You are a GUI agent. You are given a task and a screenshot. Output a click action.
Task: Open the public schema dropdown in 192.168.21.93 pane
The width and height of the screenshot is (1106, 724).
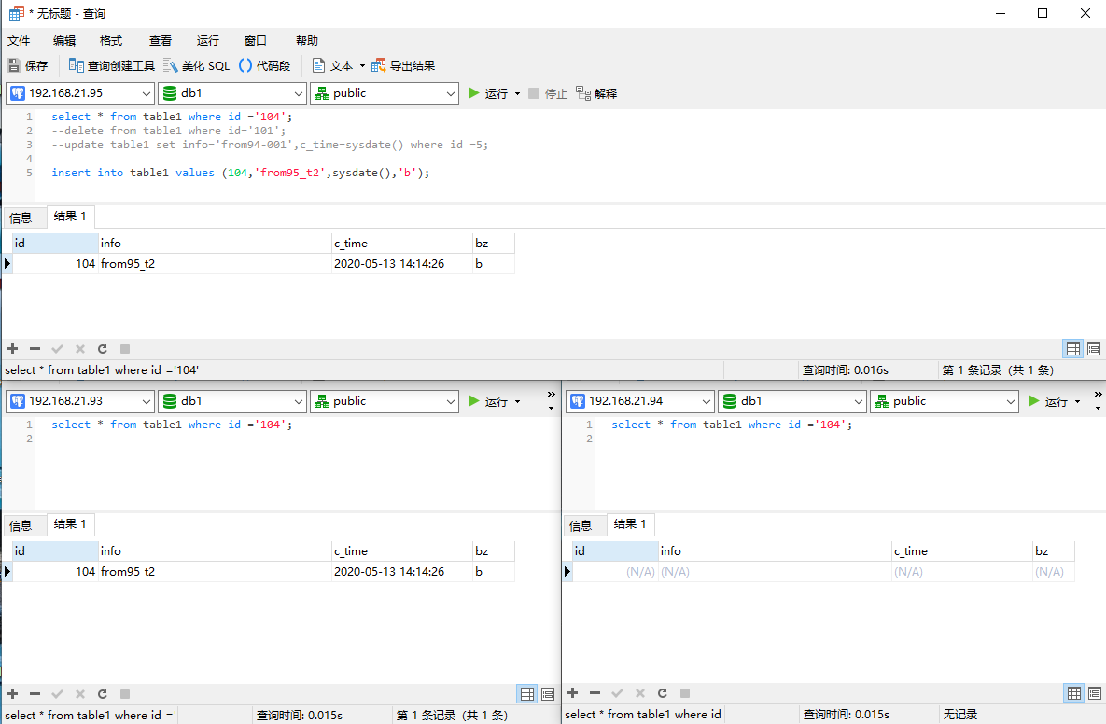385,401
